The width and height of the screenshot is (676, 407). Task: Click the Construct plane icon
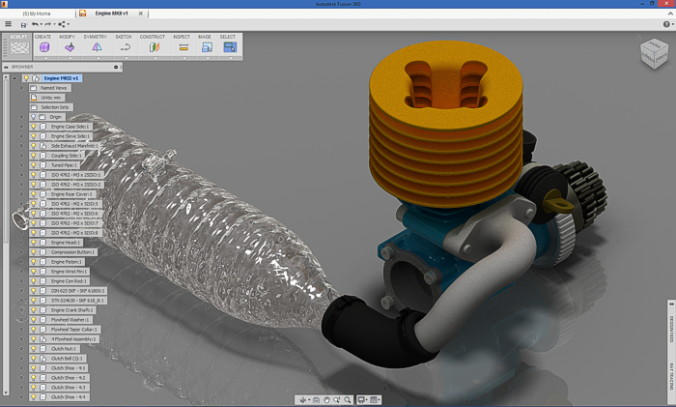click(153, 46)
